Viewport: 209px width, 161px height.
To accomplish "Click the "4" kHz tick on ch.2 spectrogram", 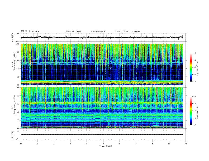I will coord(18,112).
